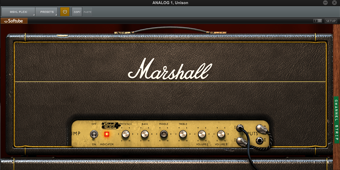Click the red power indicator lamp

pos(107,134)
